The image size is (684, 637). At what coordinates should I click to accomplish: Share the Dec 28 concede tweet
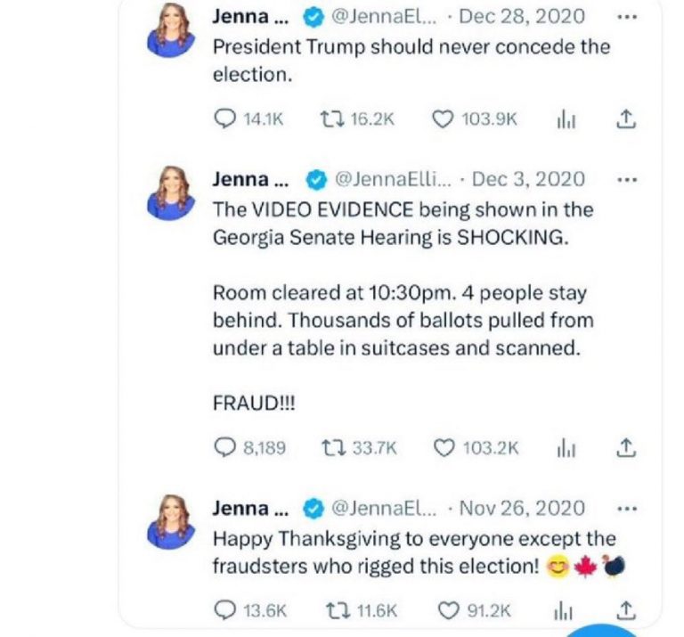tap(626, 118)
